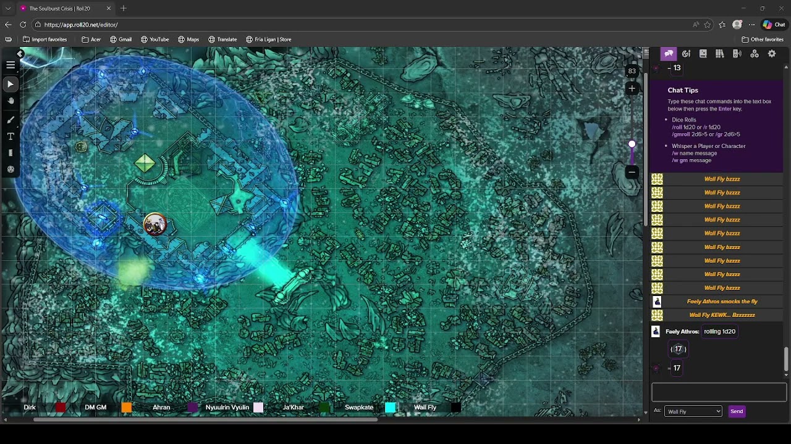The height and width of the screenshot is (444, 791).
Task: Activate the Pan hand tool
Action: coord(11,101)
